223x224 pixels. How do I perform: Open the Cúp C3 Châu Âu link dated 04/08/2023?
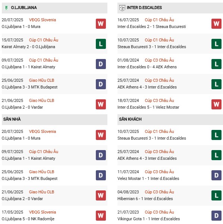tap(159, 192)
